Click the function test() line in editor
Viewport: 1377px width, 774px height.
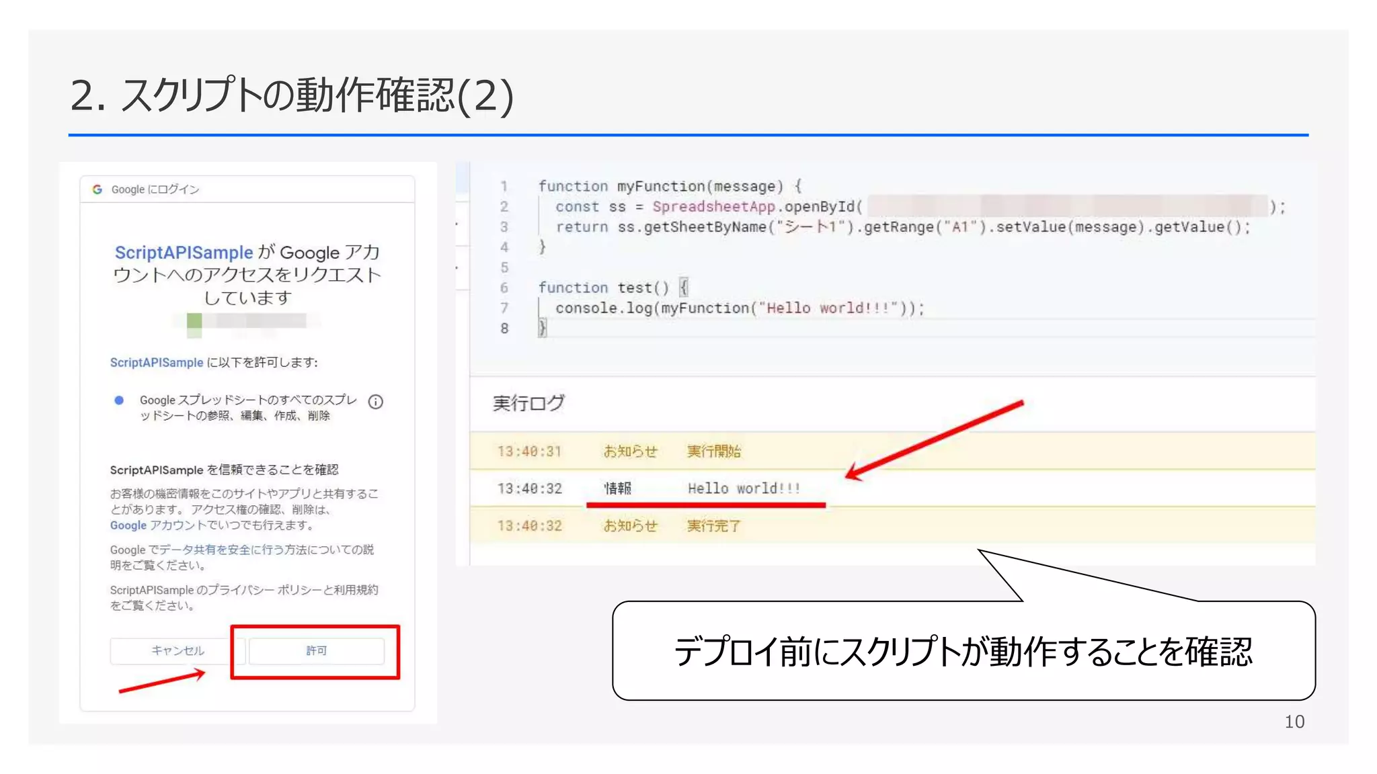click(603, 288)
